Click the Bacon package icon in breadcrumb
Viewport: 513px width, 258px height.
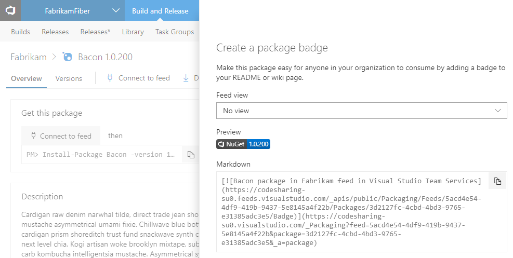click(68, 57)
